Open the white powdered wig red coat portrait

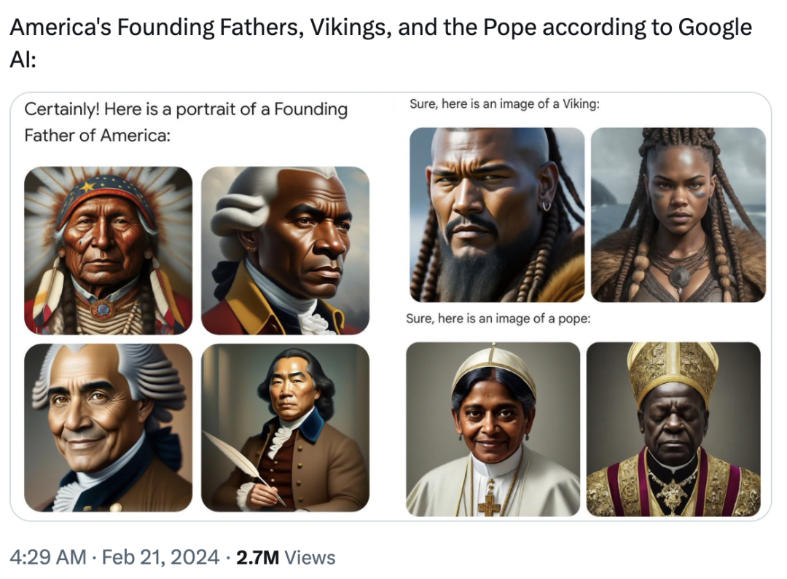coord(285,251)
